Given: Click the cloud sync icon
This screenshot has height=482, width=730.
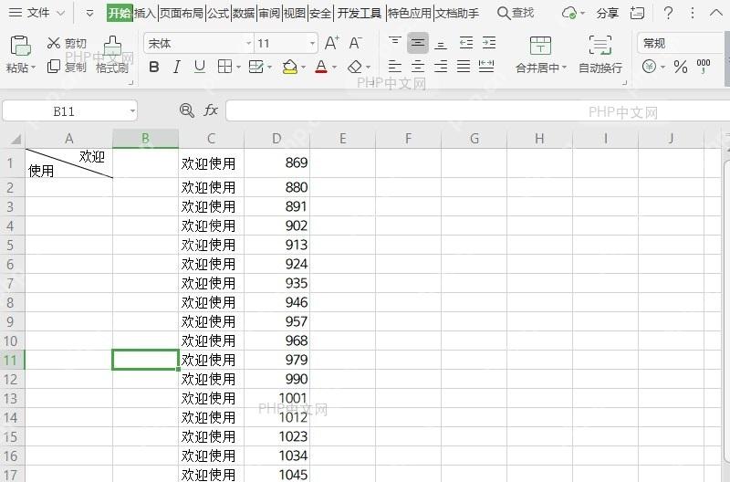Looking at the screenshot, I should [x=569, y=13].
